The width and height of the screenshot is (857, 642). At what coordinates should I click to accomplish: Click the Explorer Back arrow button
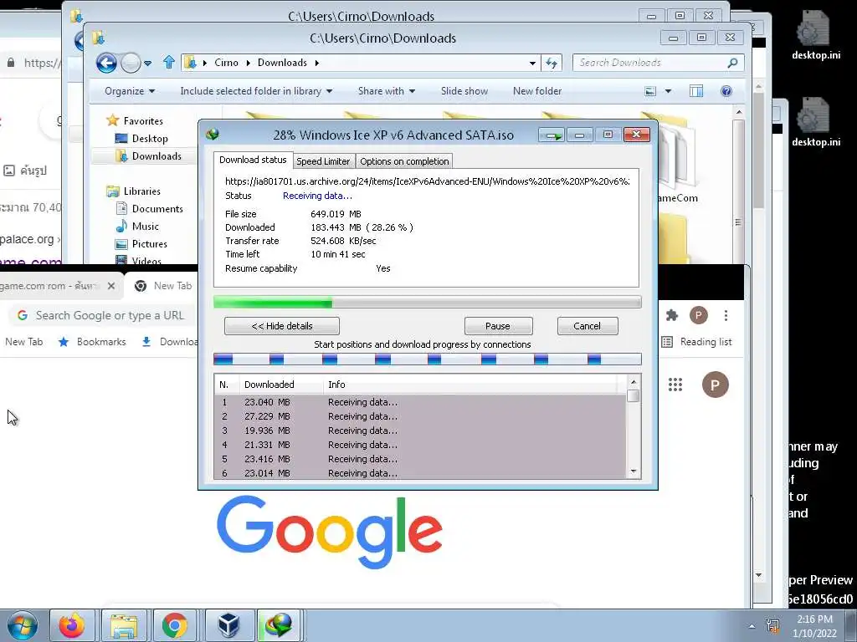tap(106, 64)
